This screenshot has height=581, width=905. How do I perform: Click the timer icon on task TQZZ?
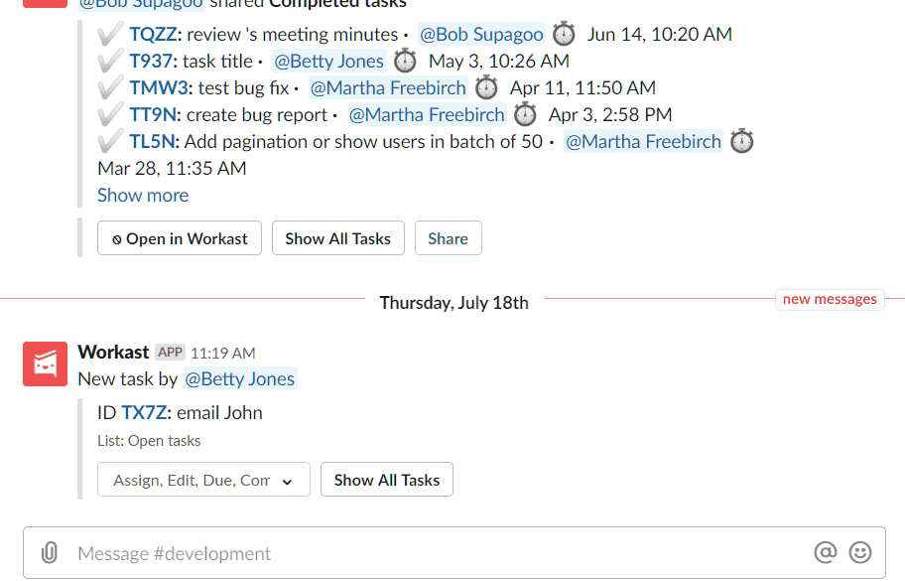point(564,33)
